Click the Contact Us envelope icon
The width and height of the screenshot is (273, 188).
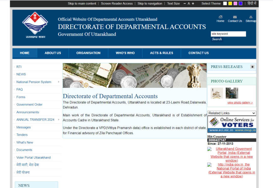click(235, 17)
